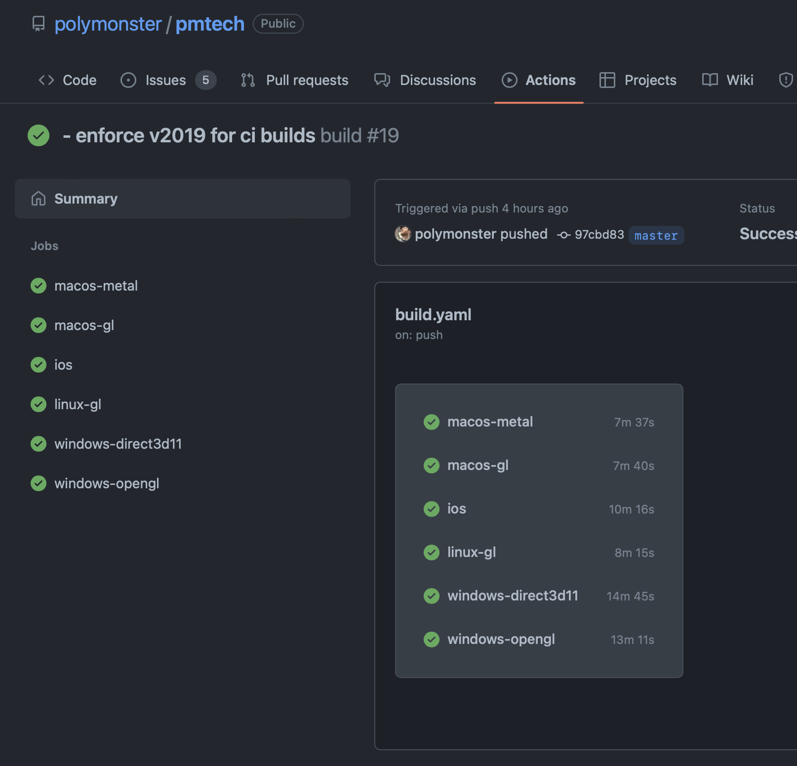Image resolution: width=797 pixels, height=766 pixels.
Task: Open the ios job in sidebar
Action: [x=63, y=365]
